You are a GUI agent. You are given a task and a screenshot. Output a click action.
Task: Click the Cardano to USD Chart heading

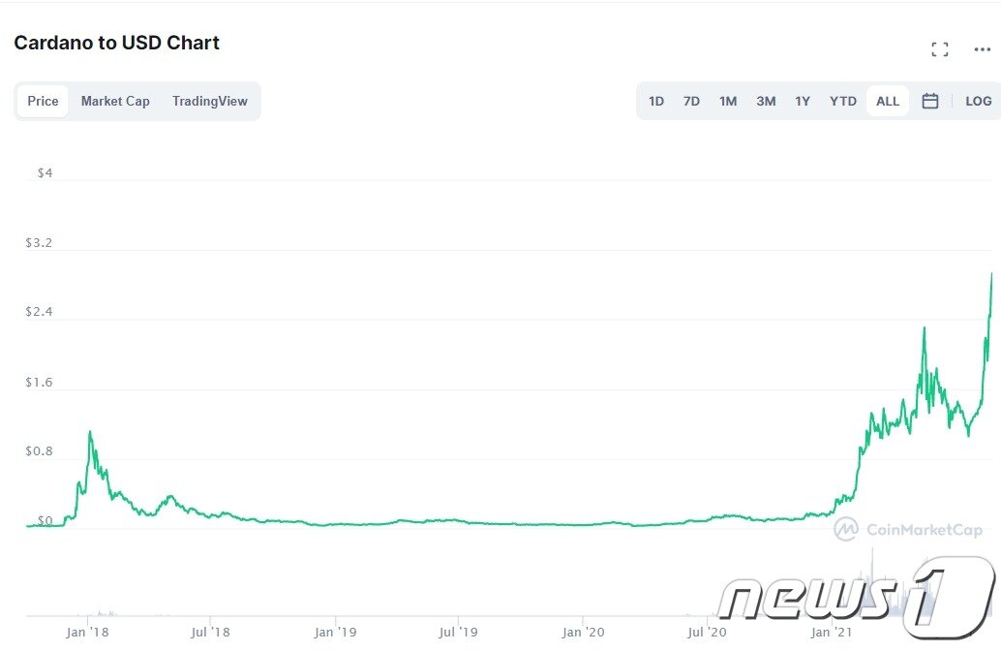point(116,43)
